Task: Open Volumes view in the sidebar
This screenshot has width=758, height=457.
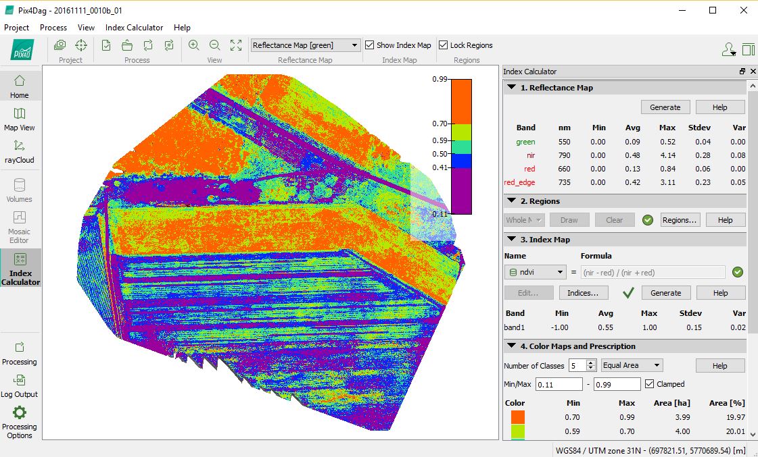Action: click(x=20, y=190)
